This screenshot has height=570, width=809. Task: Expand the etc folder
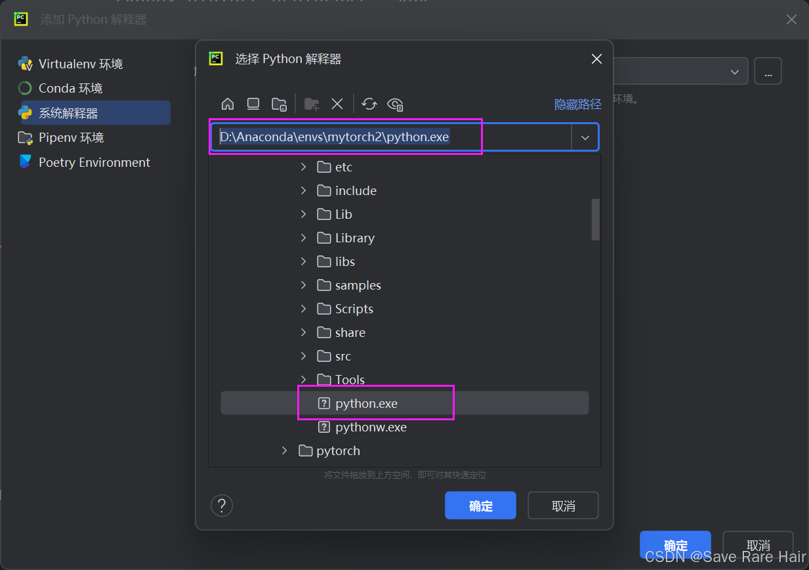coord(303,167)
